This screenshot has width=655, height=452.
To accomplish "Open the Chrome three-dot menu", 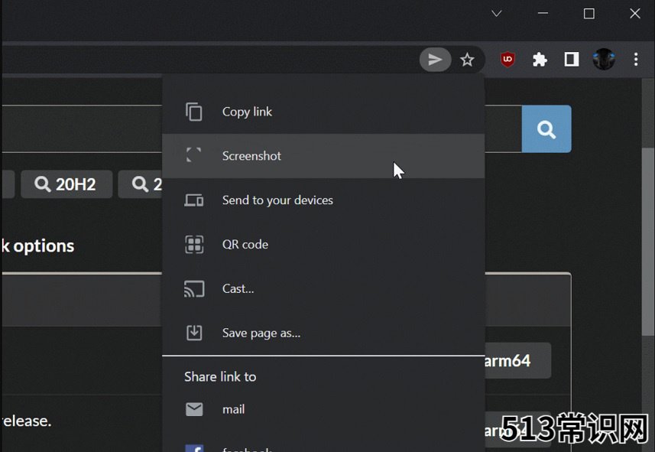I will (x=636, y=60).
